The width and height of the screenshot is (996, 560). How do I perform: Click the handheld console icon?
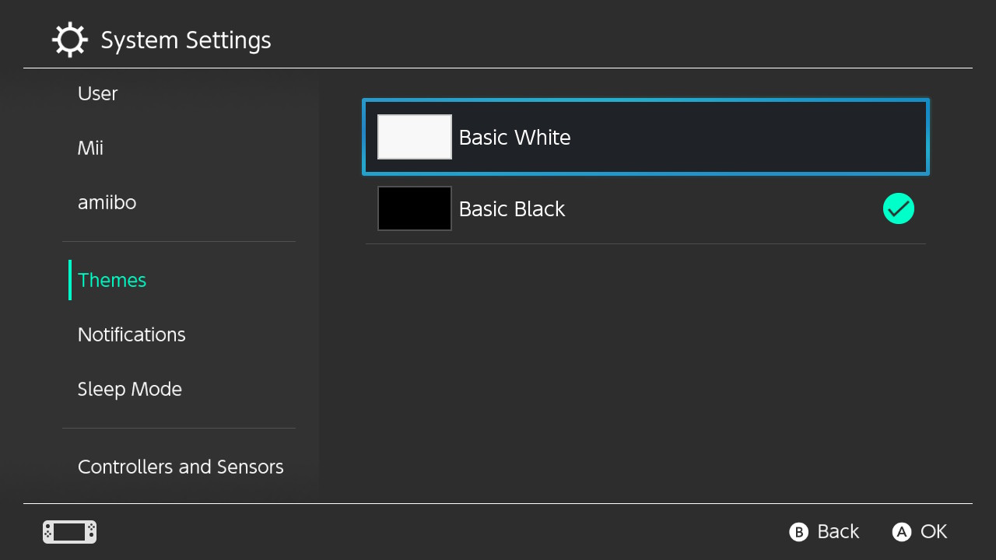tap(69, 532)
